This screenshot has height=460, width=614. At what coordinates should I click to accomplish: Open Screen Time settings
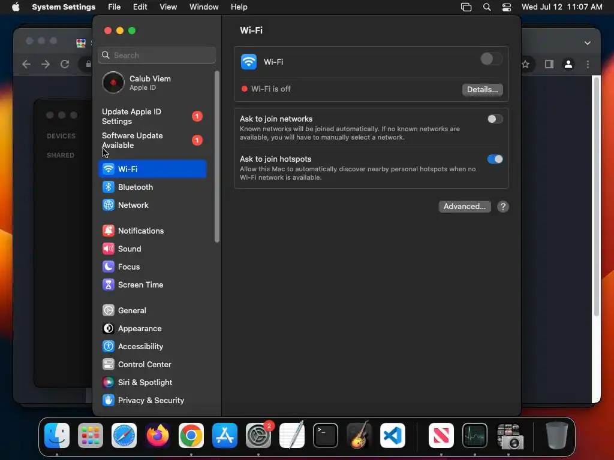coord(153,285)
